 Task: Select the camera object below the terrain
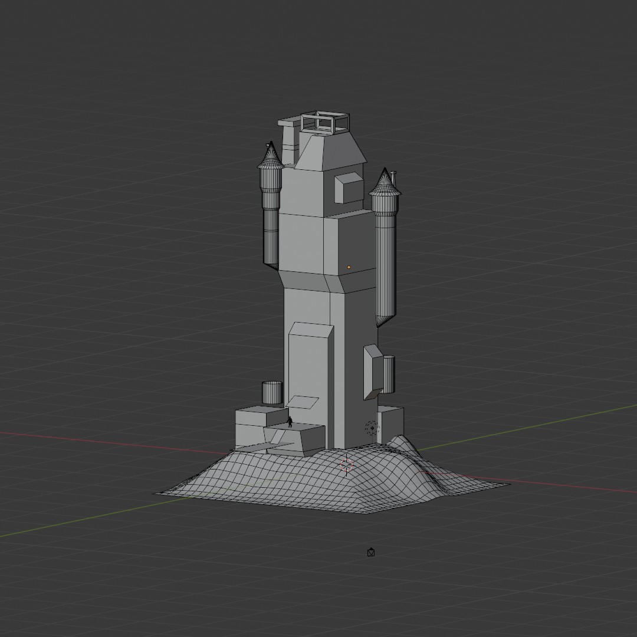point(370,552)
